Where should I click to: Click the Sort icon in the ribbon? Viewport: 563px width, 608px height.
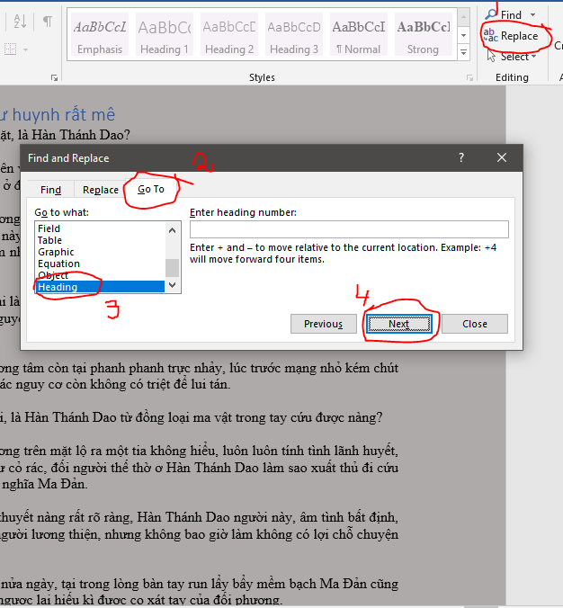point(21,21)
